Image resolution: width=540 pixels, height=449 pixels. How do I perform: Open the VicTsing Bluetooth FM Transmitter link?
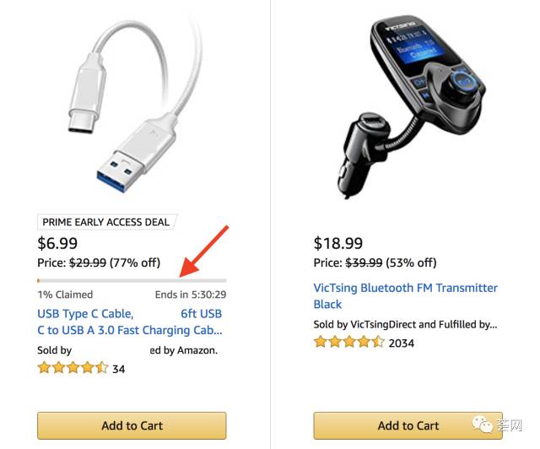pyautogui.click(x=405, y=296)
